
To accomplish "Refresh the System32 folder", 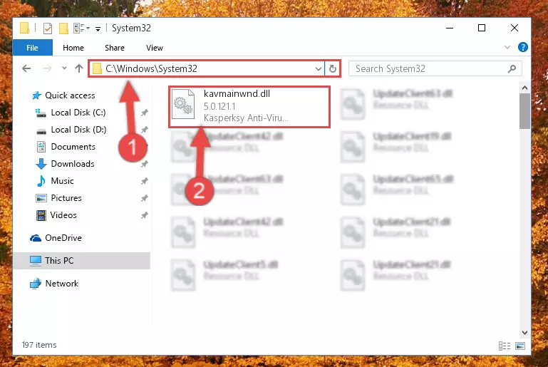I will click(332, 69).
